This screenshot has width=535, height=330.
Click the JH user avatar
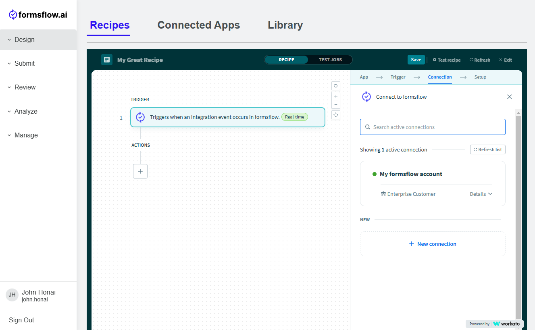[x=12, y=295]
